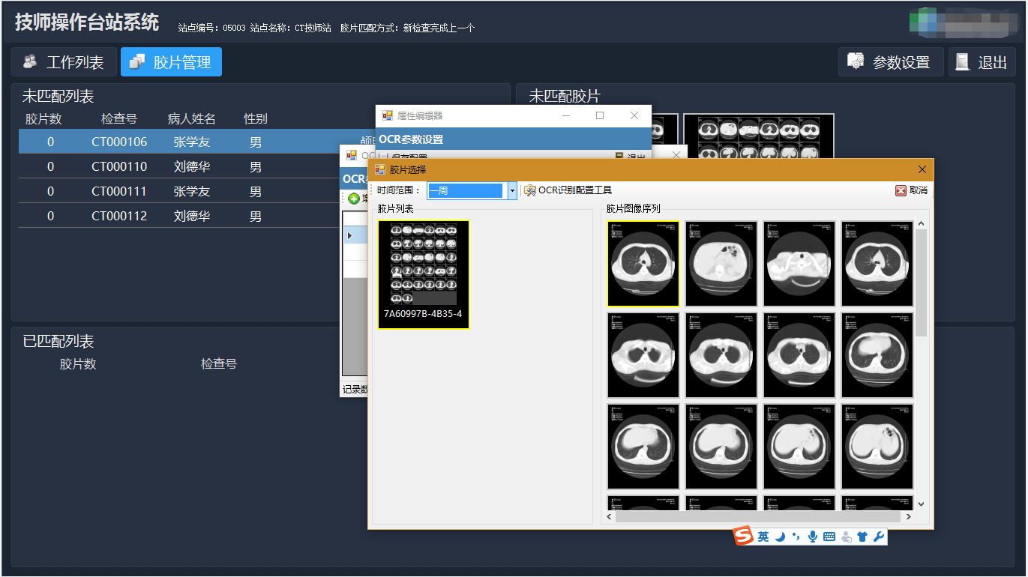Click the 性别 column header

(x=256, y=118)
